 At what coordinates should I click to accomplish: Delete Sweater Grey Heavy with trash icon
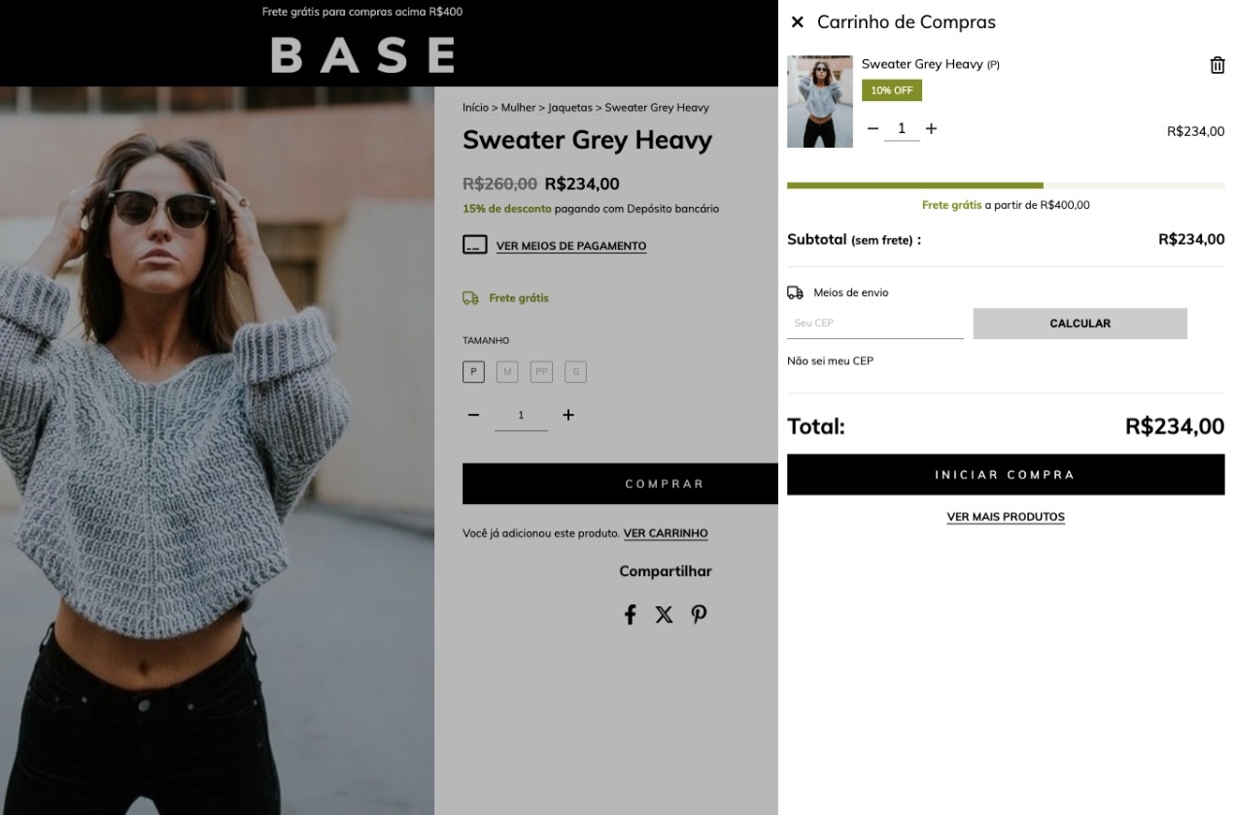1217,65
